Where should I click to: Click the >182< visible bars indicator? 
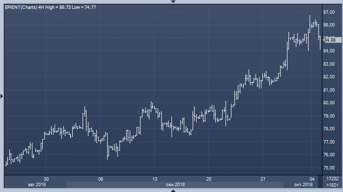click(332, 185)
